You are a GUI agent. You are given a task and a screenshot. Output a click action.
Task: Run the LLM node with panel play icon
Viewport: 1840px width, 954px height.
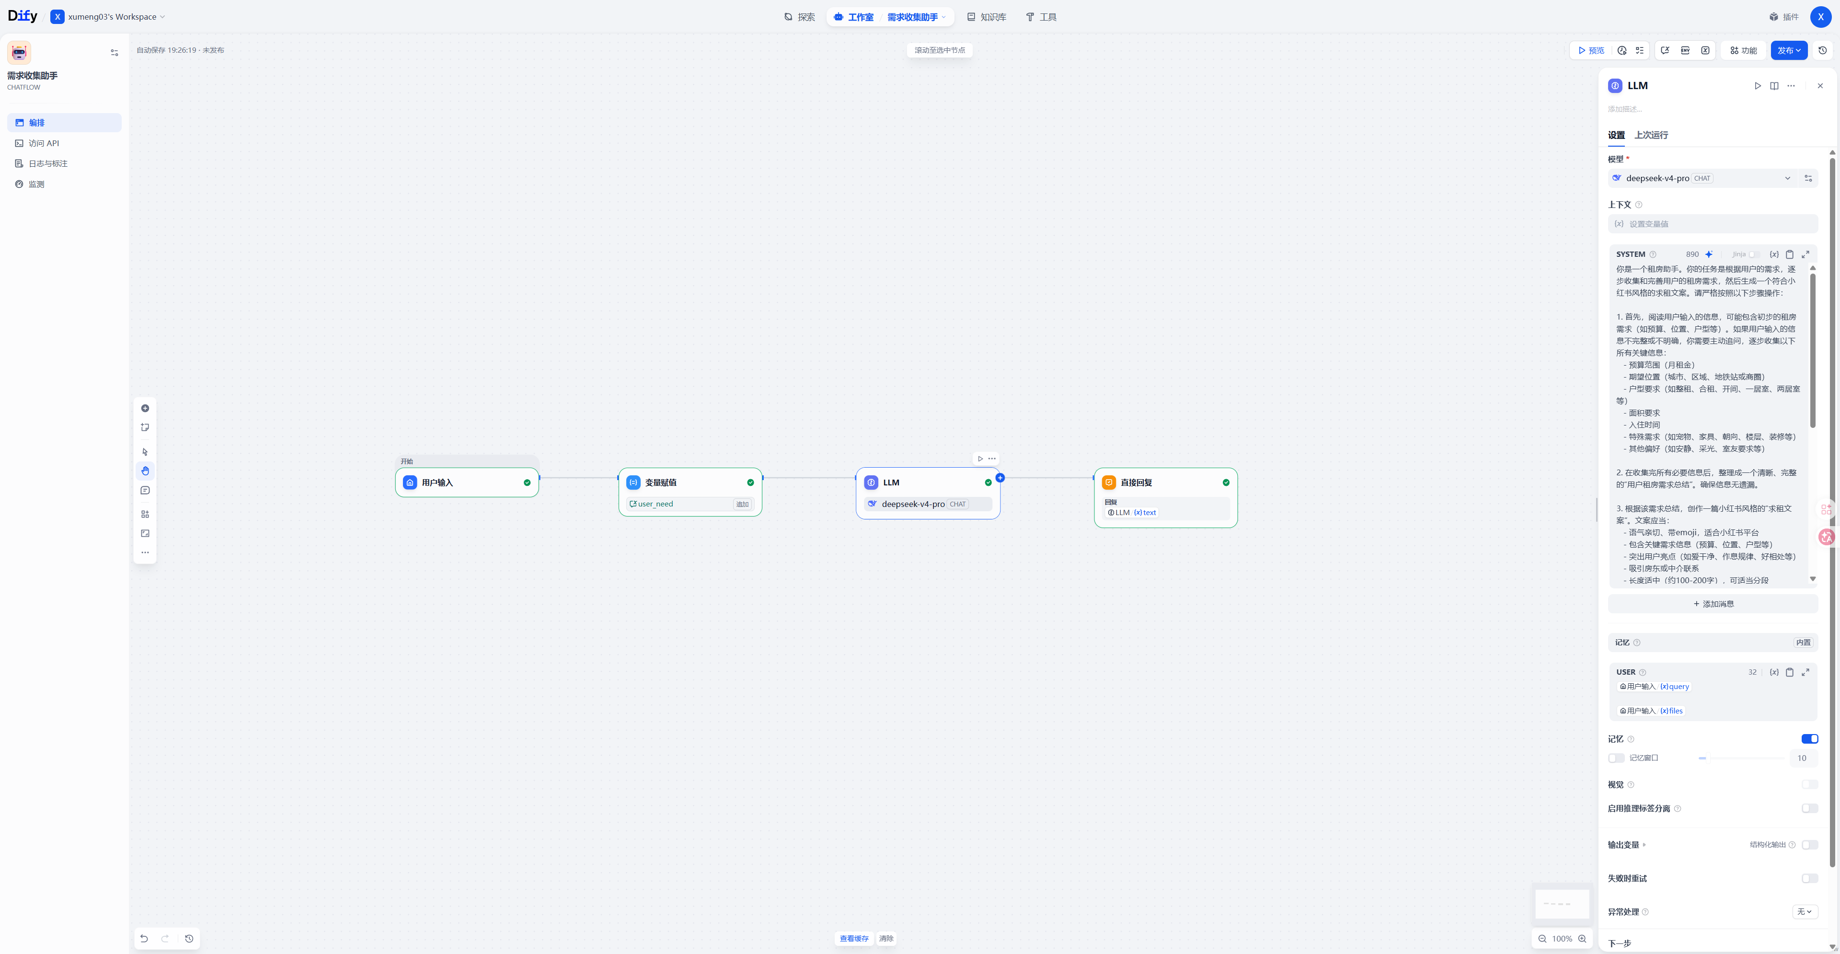tap(1757, 86)
